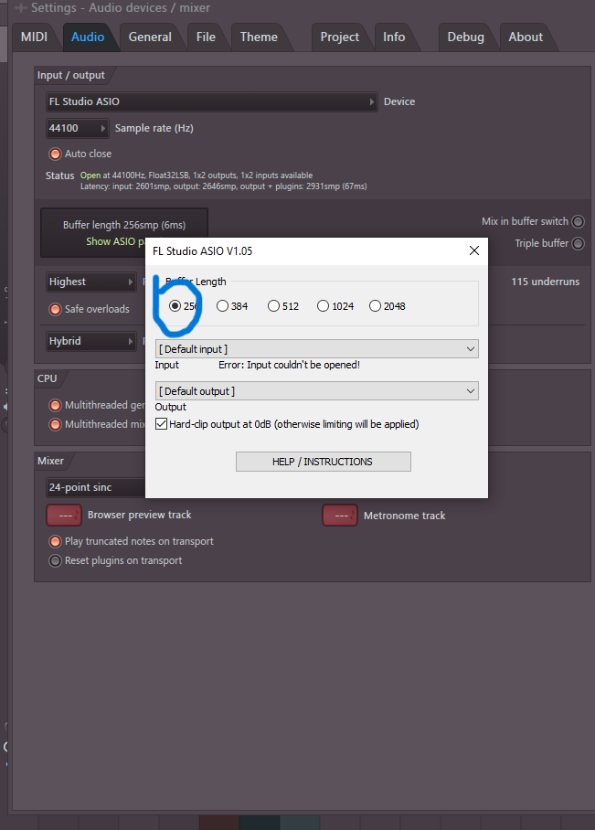This screenshot has width=595, height=830.
Task: Click the HELP / INSTRUCTIONS button
Action: pyautogui.click(x=323, y=462)
